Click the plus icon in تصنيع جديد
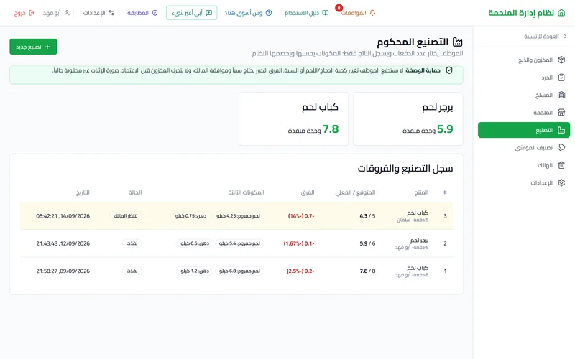Viewport: 575px width, 359px height. [x=47, y=47]
